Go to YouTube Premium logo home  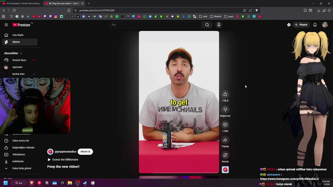pos(21,25)
